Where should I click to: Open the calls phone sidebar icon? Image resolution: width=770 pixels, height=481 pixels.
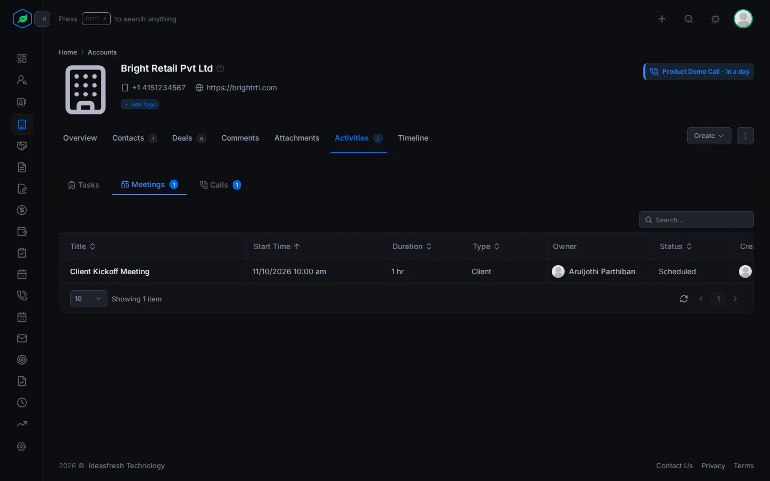click(x=22, y=296)
